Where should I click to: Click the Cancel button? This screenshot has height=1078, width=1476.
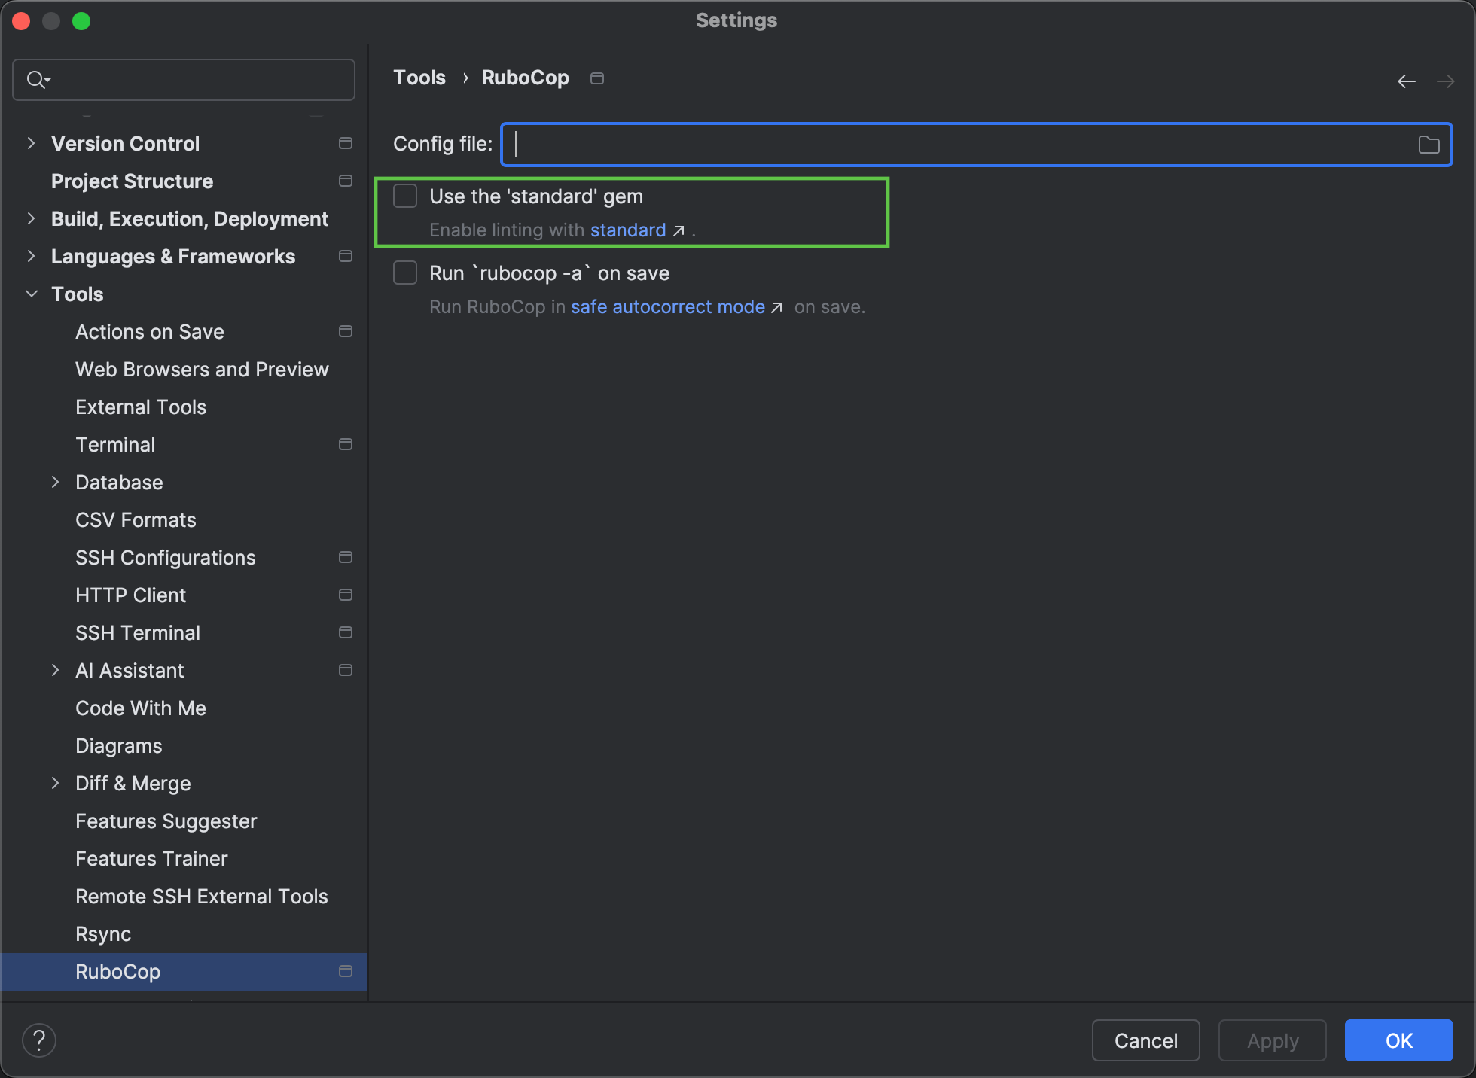[x=1145, y=1040]
